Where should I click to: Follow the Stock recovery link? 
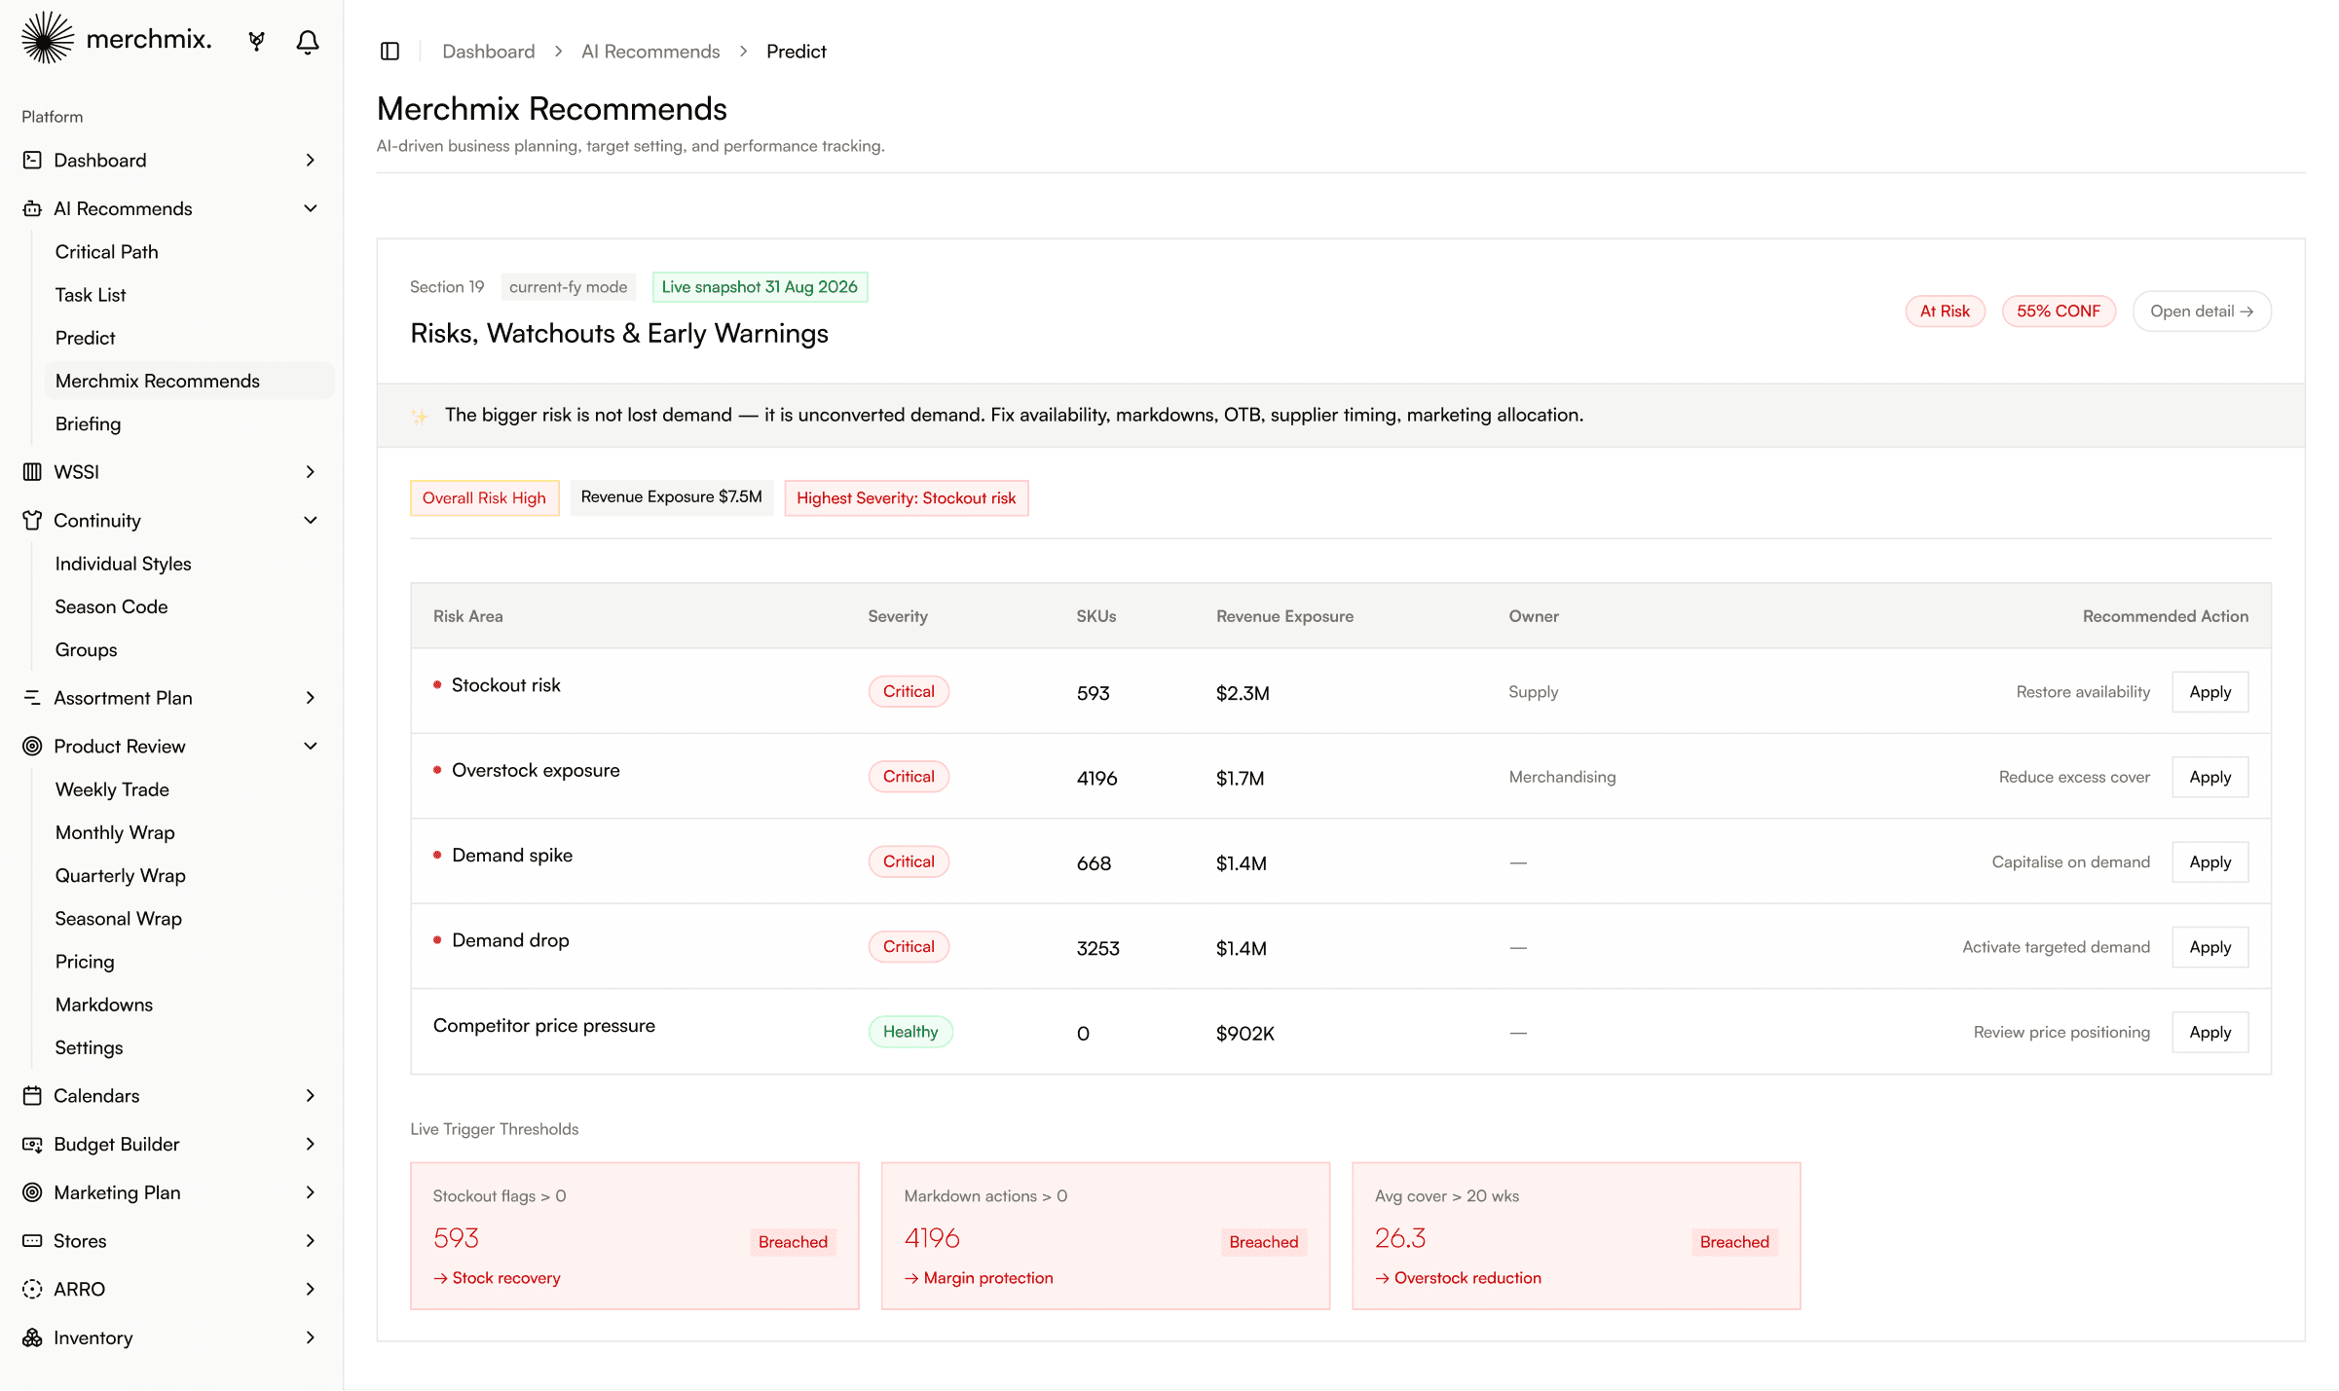[497, 1278]
